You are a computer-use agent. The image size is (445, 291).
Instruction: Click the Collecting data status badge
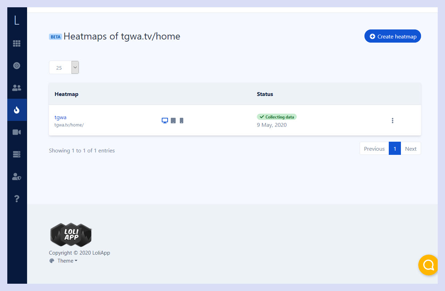(x=277, y=117)
